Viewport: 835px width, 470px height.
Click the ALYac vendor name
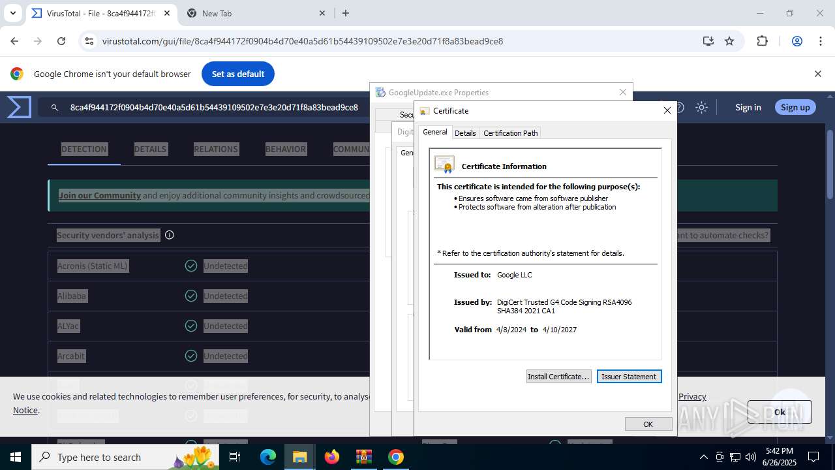click(x=68, y=326)
